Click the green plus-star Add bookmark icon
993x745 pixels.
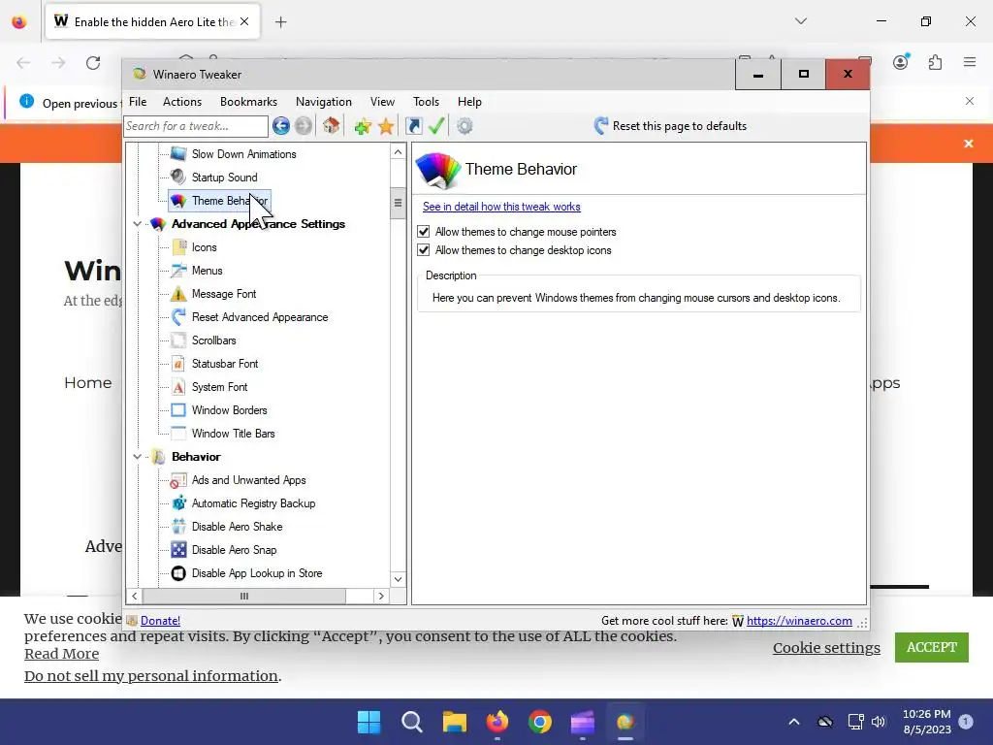click(x=363, y=127)
